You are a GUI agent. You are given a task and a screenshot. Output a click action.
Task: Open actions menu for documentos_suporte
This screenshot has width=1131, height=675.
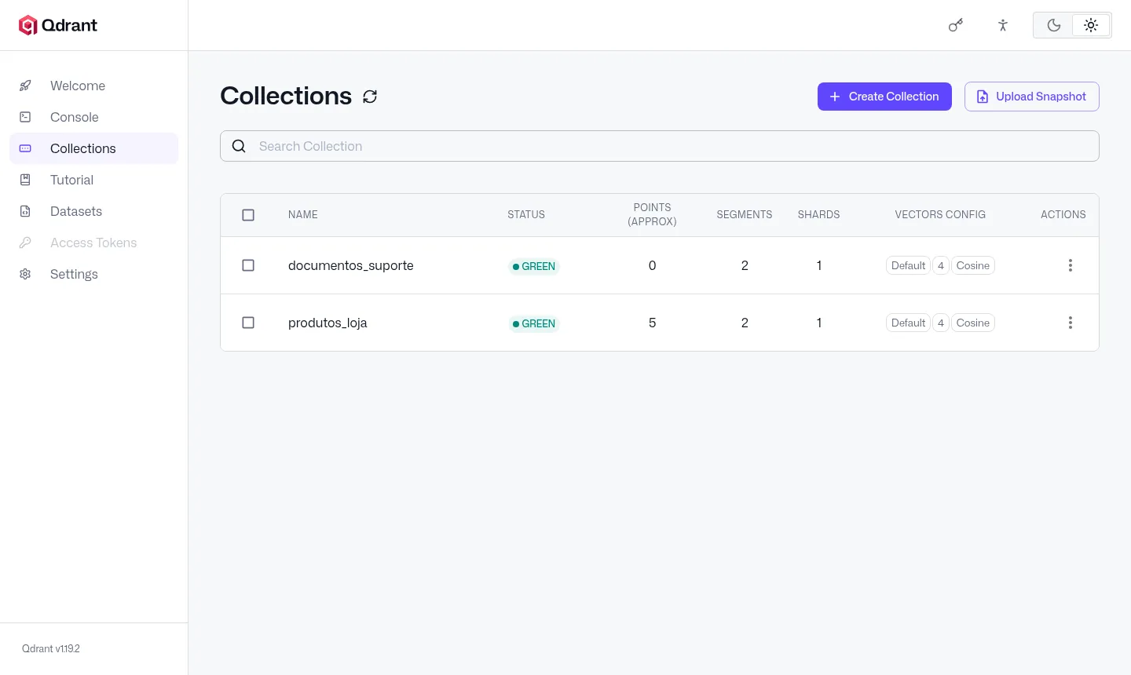pyautogui.click(x=1070, y=265)
